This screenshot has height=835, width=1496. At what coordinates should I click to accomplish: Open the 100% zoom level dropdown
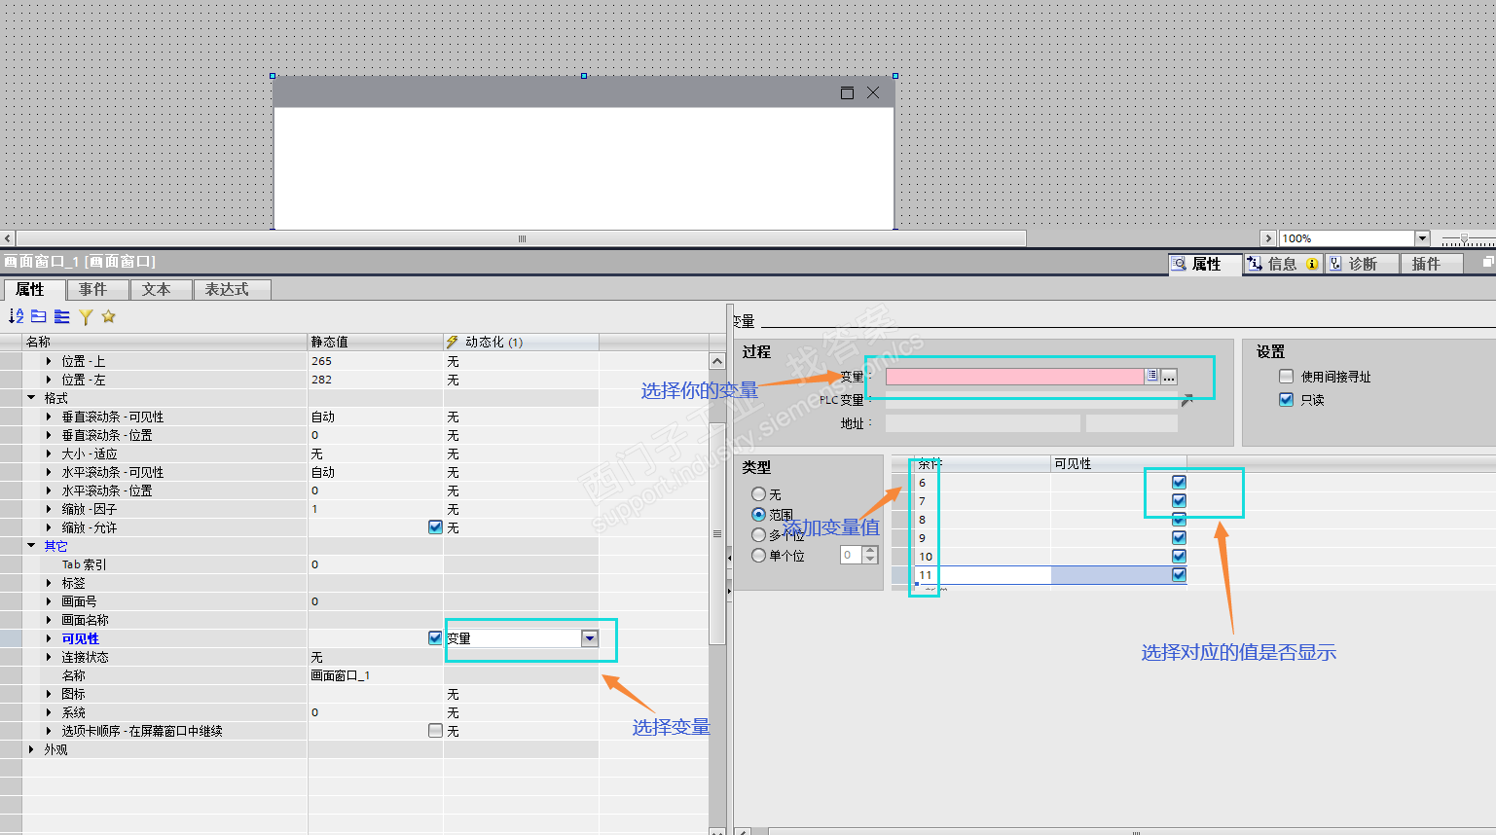[x=1422, y=238]
